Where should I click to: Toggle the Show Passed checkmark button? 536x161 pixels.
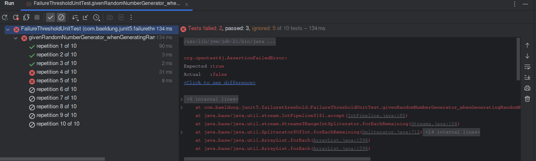tap(50, 17)
